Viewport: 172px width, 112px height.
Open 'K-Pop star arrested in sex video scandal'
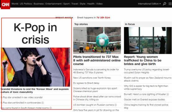tap(22, 97)
